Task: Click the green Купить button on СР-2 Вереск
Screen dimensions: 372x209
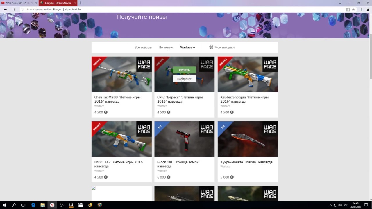Action: coord(184,70)
